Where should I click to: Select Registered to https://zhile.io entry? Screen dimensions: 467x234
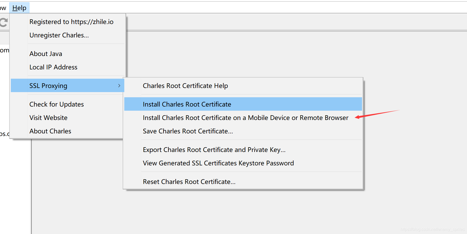(68, 22)
